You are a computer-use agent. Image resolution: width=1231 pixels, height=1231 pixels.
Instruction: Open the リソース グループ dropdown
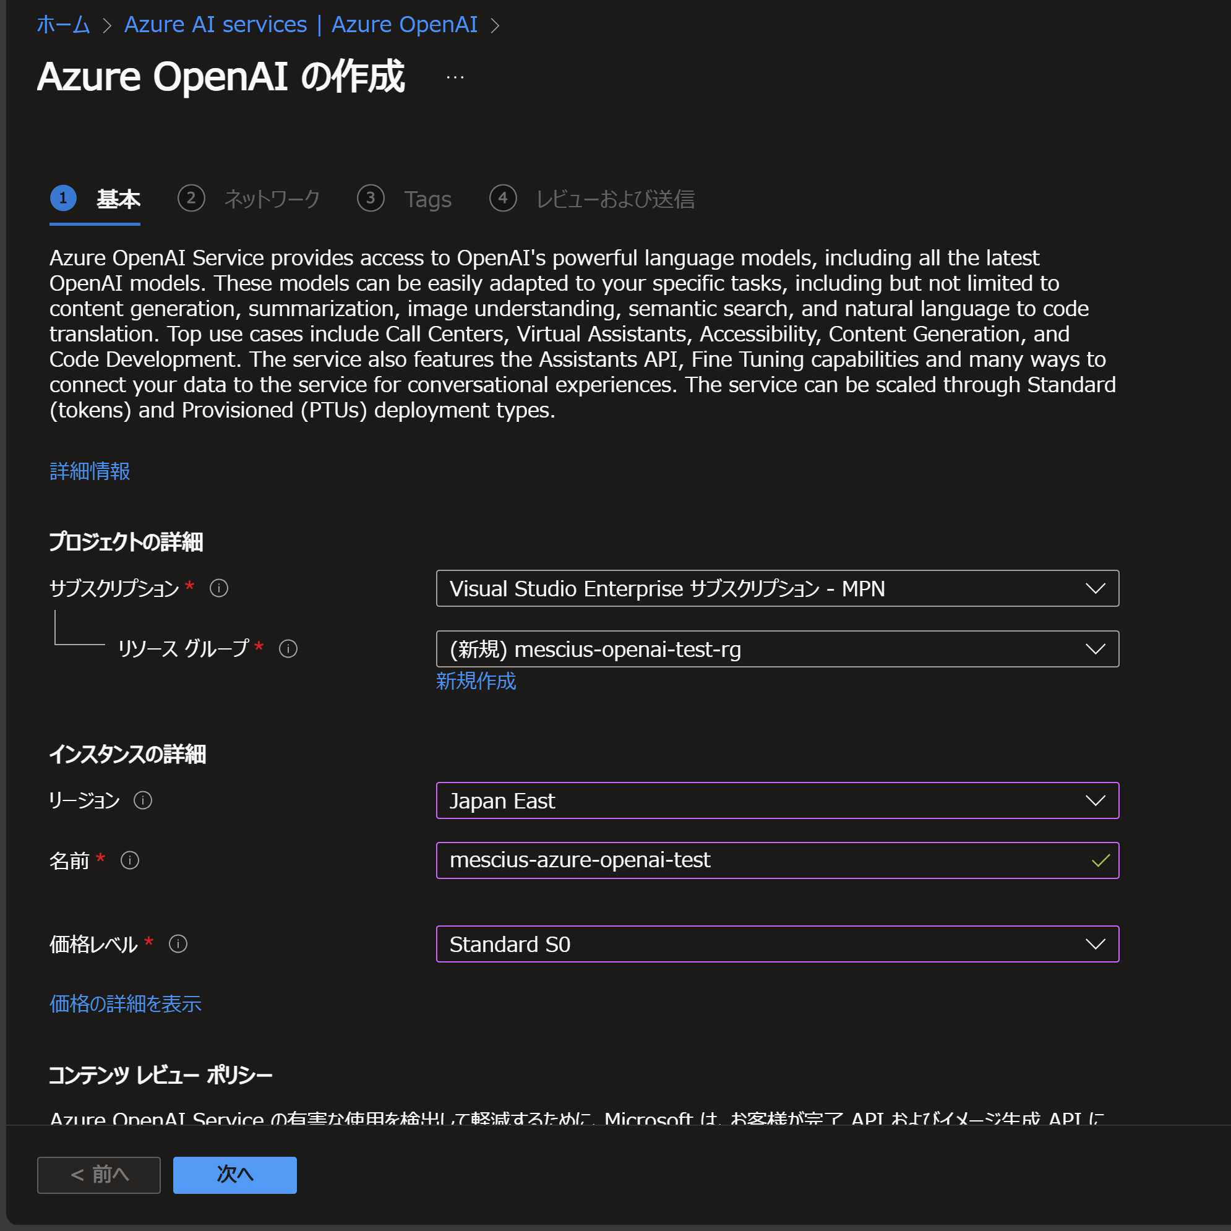coord(778,649)
